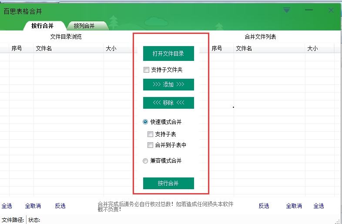Sort by 大小 column in 文件目录浏览

coord(118,48)
